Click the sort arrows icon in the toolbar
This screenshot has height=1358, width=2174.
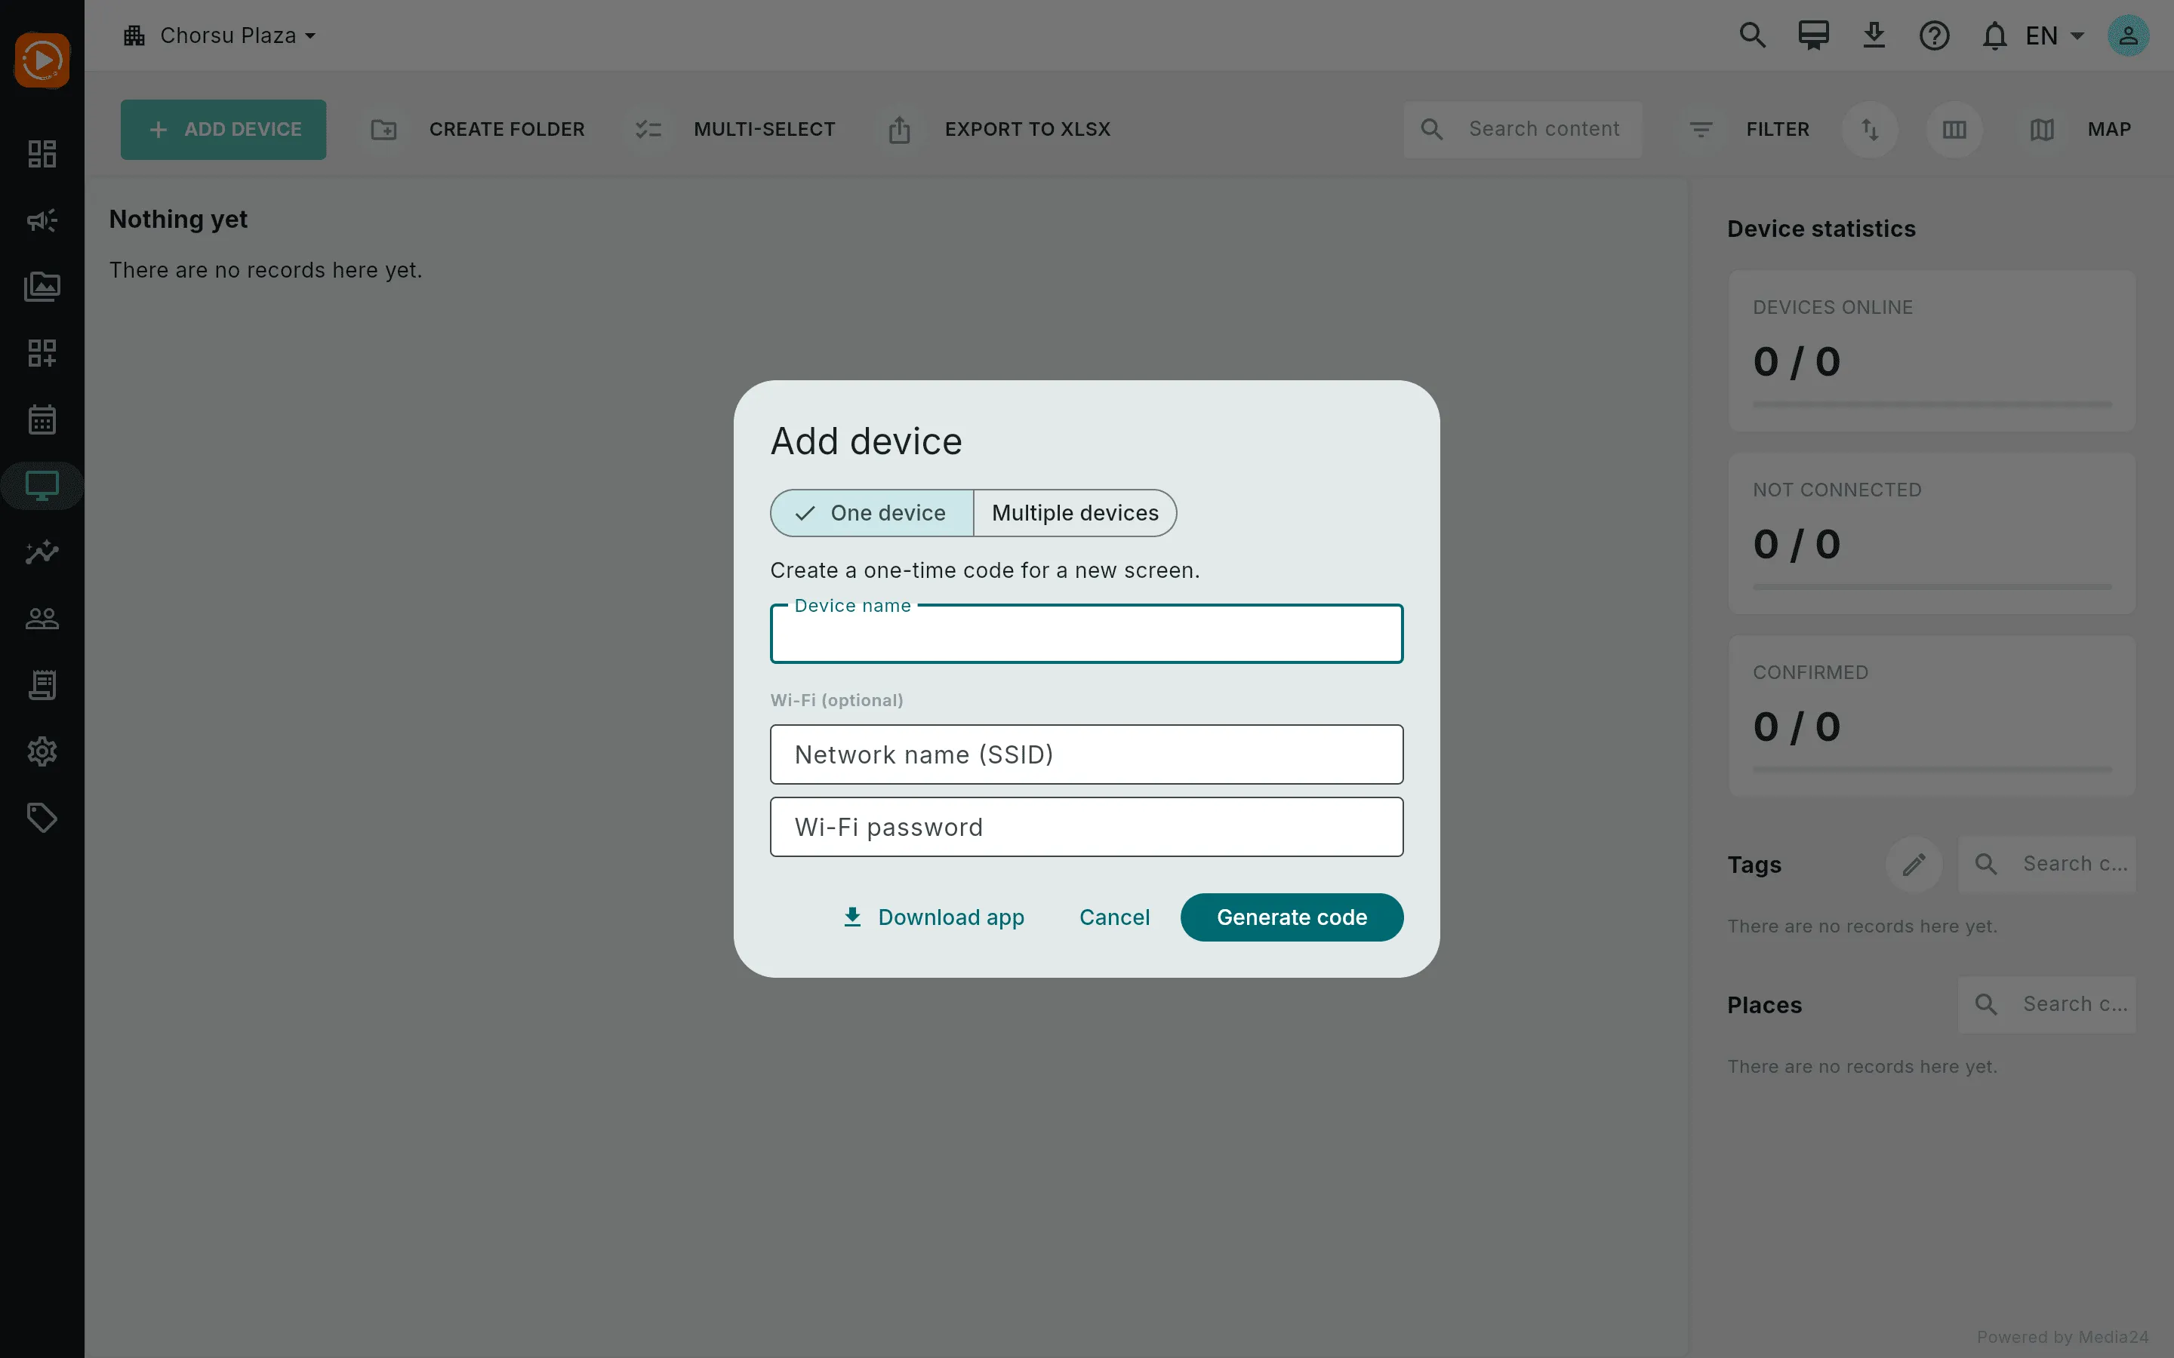pos(1871,129)
